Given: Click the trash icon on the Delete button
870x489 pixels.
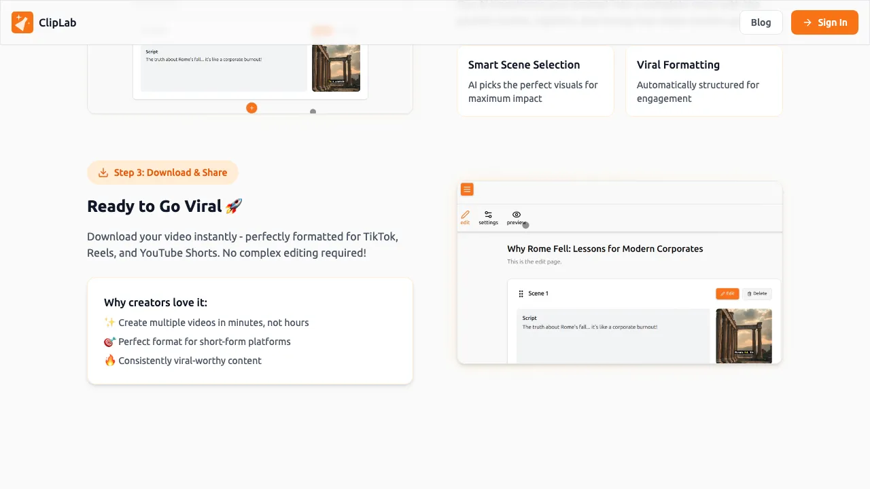Looking at the screenshot, I should click(748, 293).
